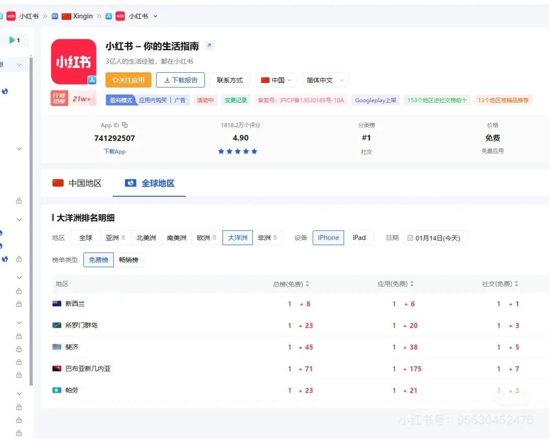
Task: Select 全球 region filter
Action: click(85, 238)
